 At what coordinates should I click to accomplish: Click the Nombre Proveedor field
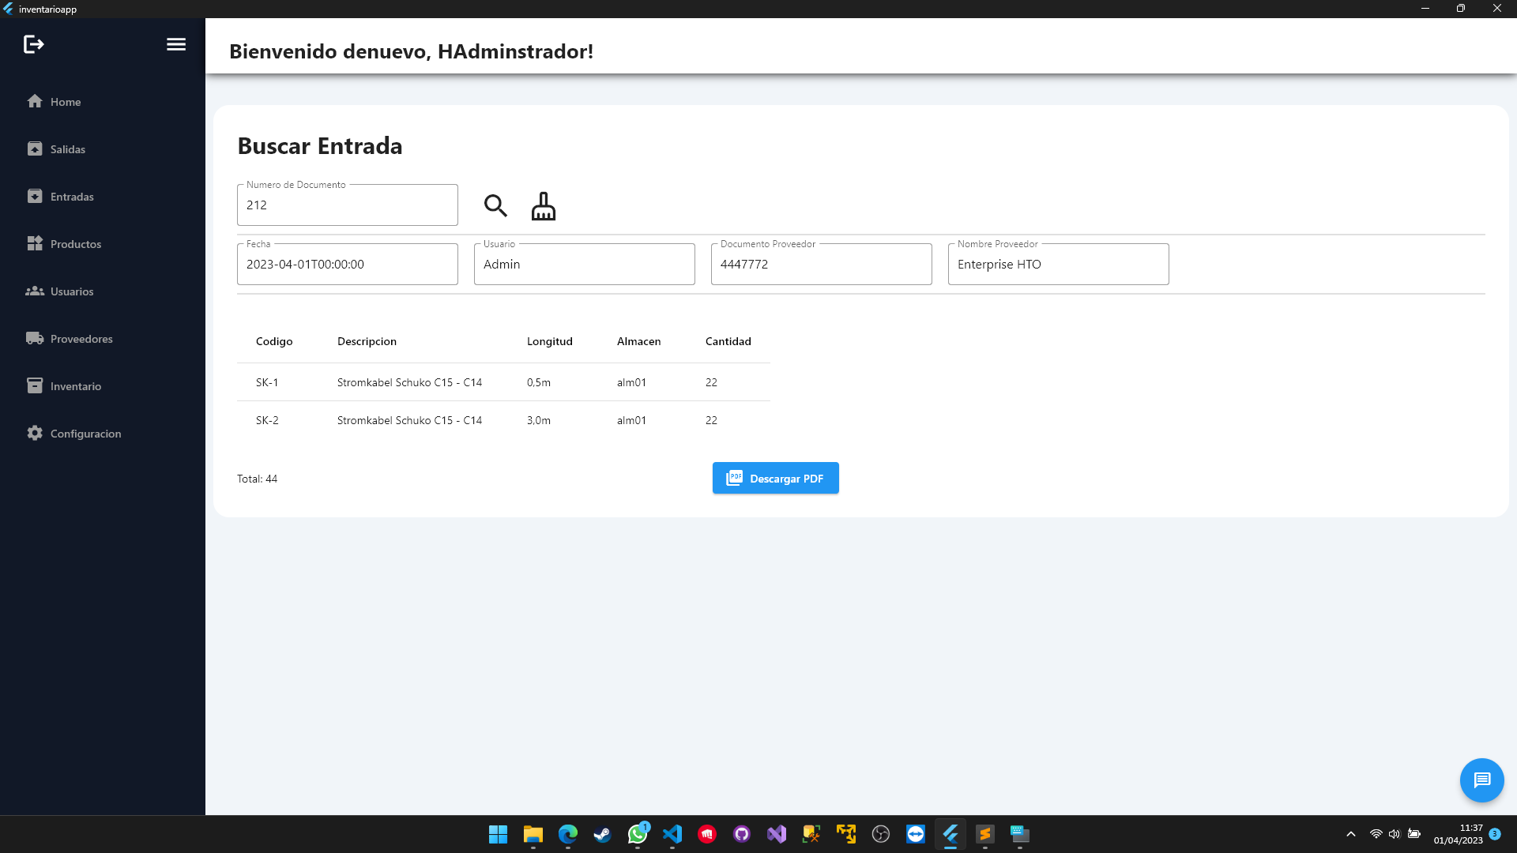click(x=1059, y=264)
